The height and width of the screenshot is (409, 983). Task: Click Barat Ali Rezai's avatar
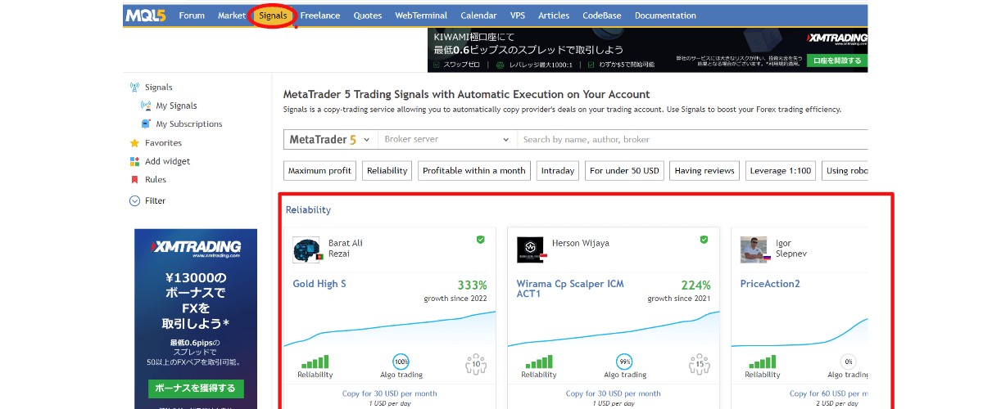306,250
